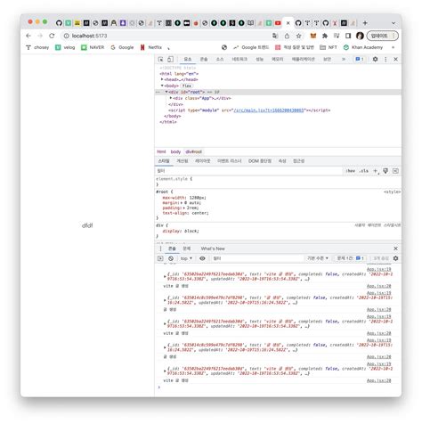Switch to the 보안 (Security) panel tab
This screenshot has height=424, width=422.
(327, 60)
